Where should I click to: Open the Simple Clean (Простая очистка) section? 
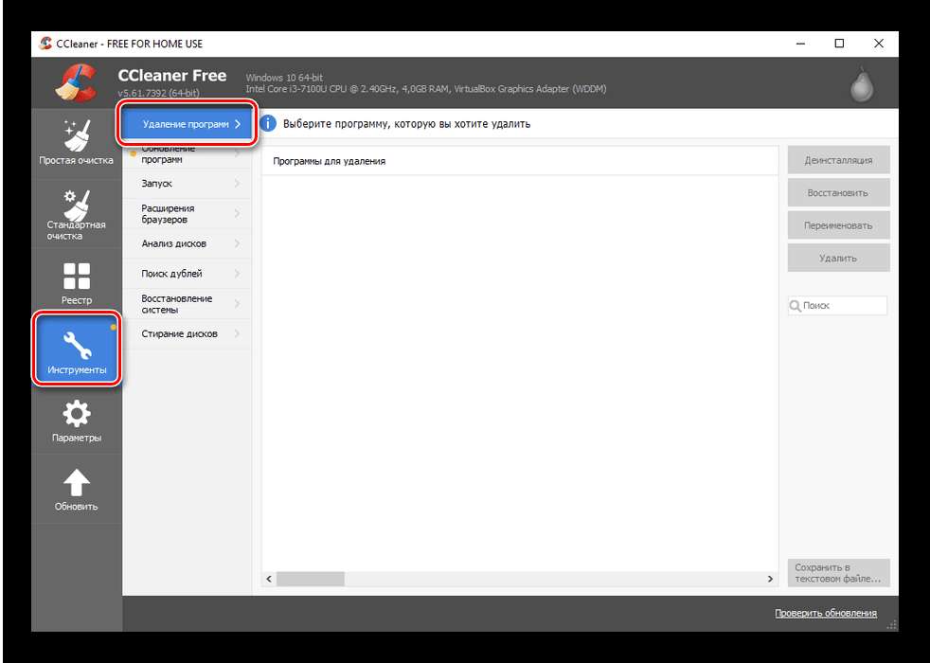pos(76,142)
